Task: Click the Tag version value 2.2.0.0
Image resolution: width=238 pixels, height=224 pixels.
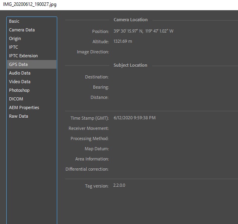Action: 119,186
